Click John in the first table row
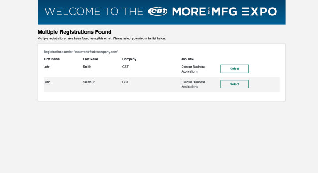This screenshot has width=318, height=173. (47, 67)
